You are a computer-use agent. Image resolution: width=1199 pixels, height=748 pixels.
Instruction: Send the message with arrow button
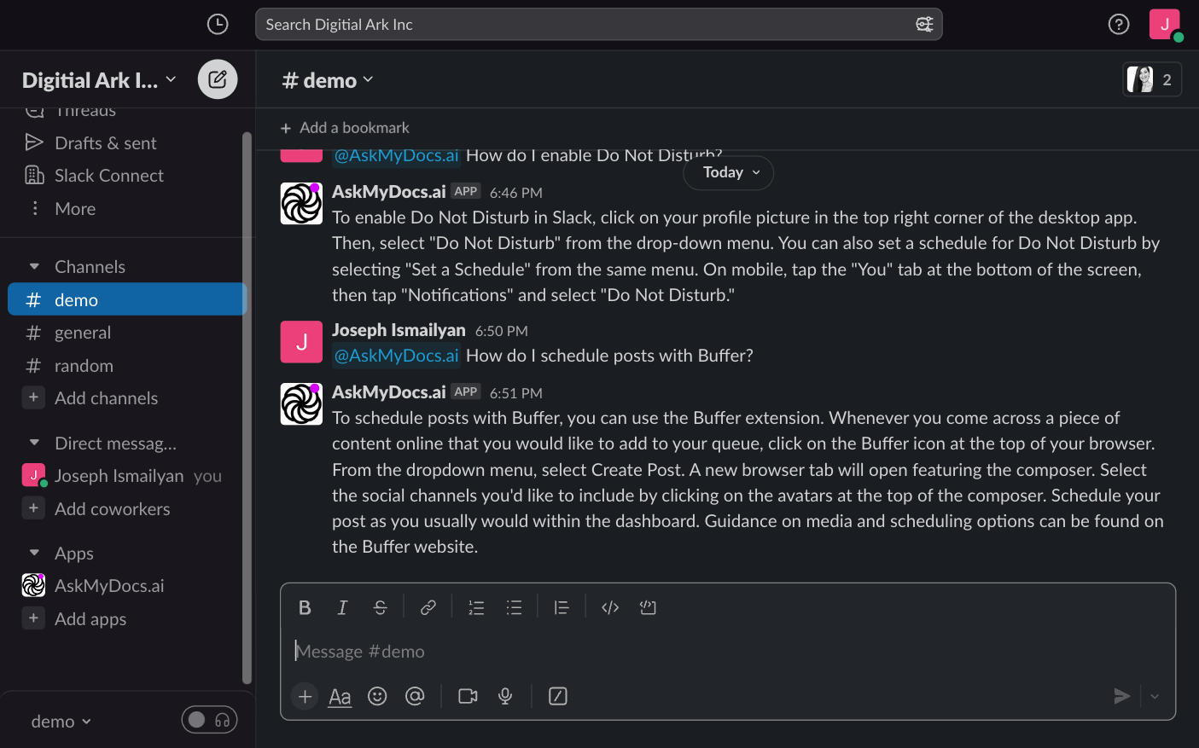click(x=1122, y=696)
